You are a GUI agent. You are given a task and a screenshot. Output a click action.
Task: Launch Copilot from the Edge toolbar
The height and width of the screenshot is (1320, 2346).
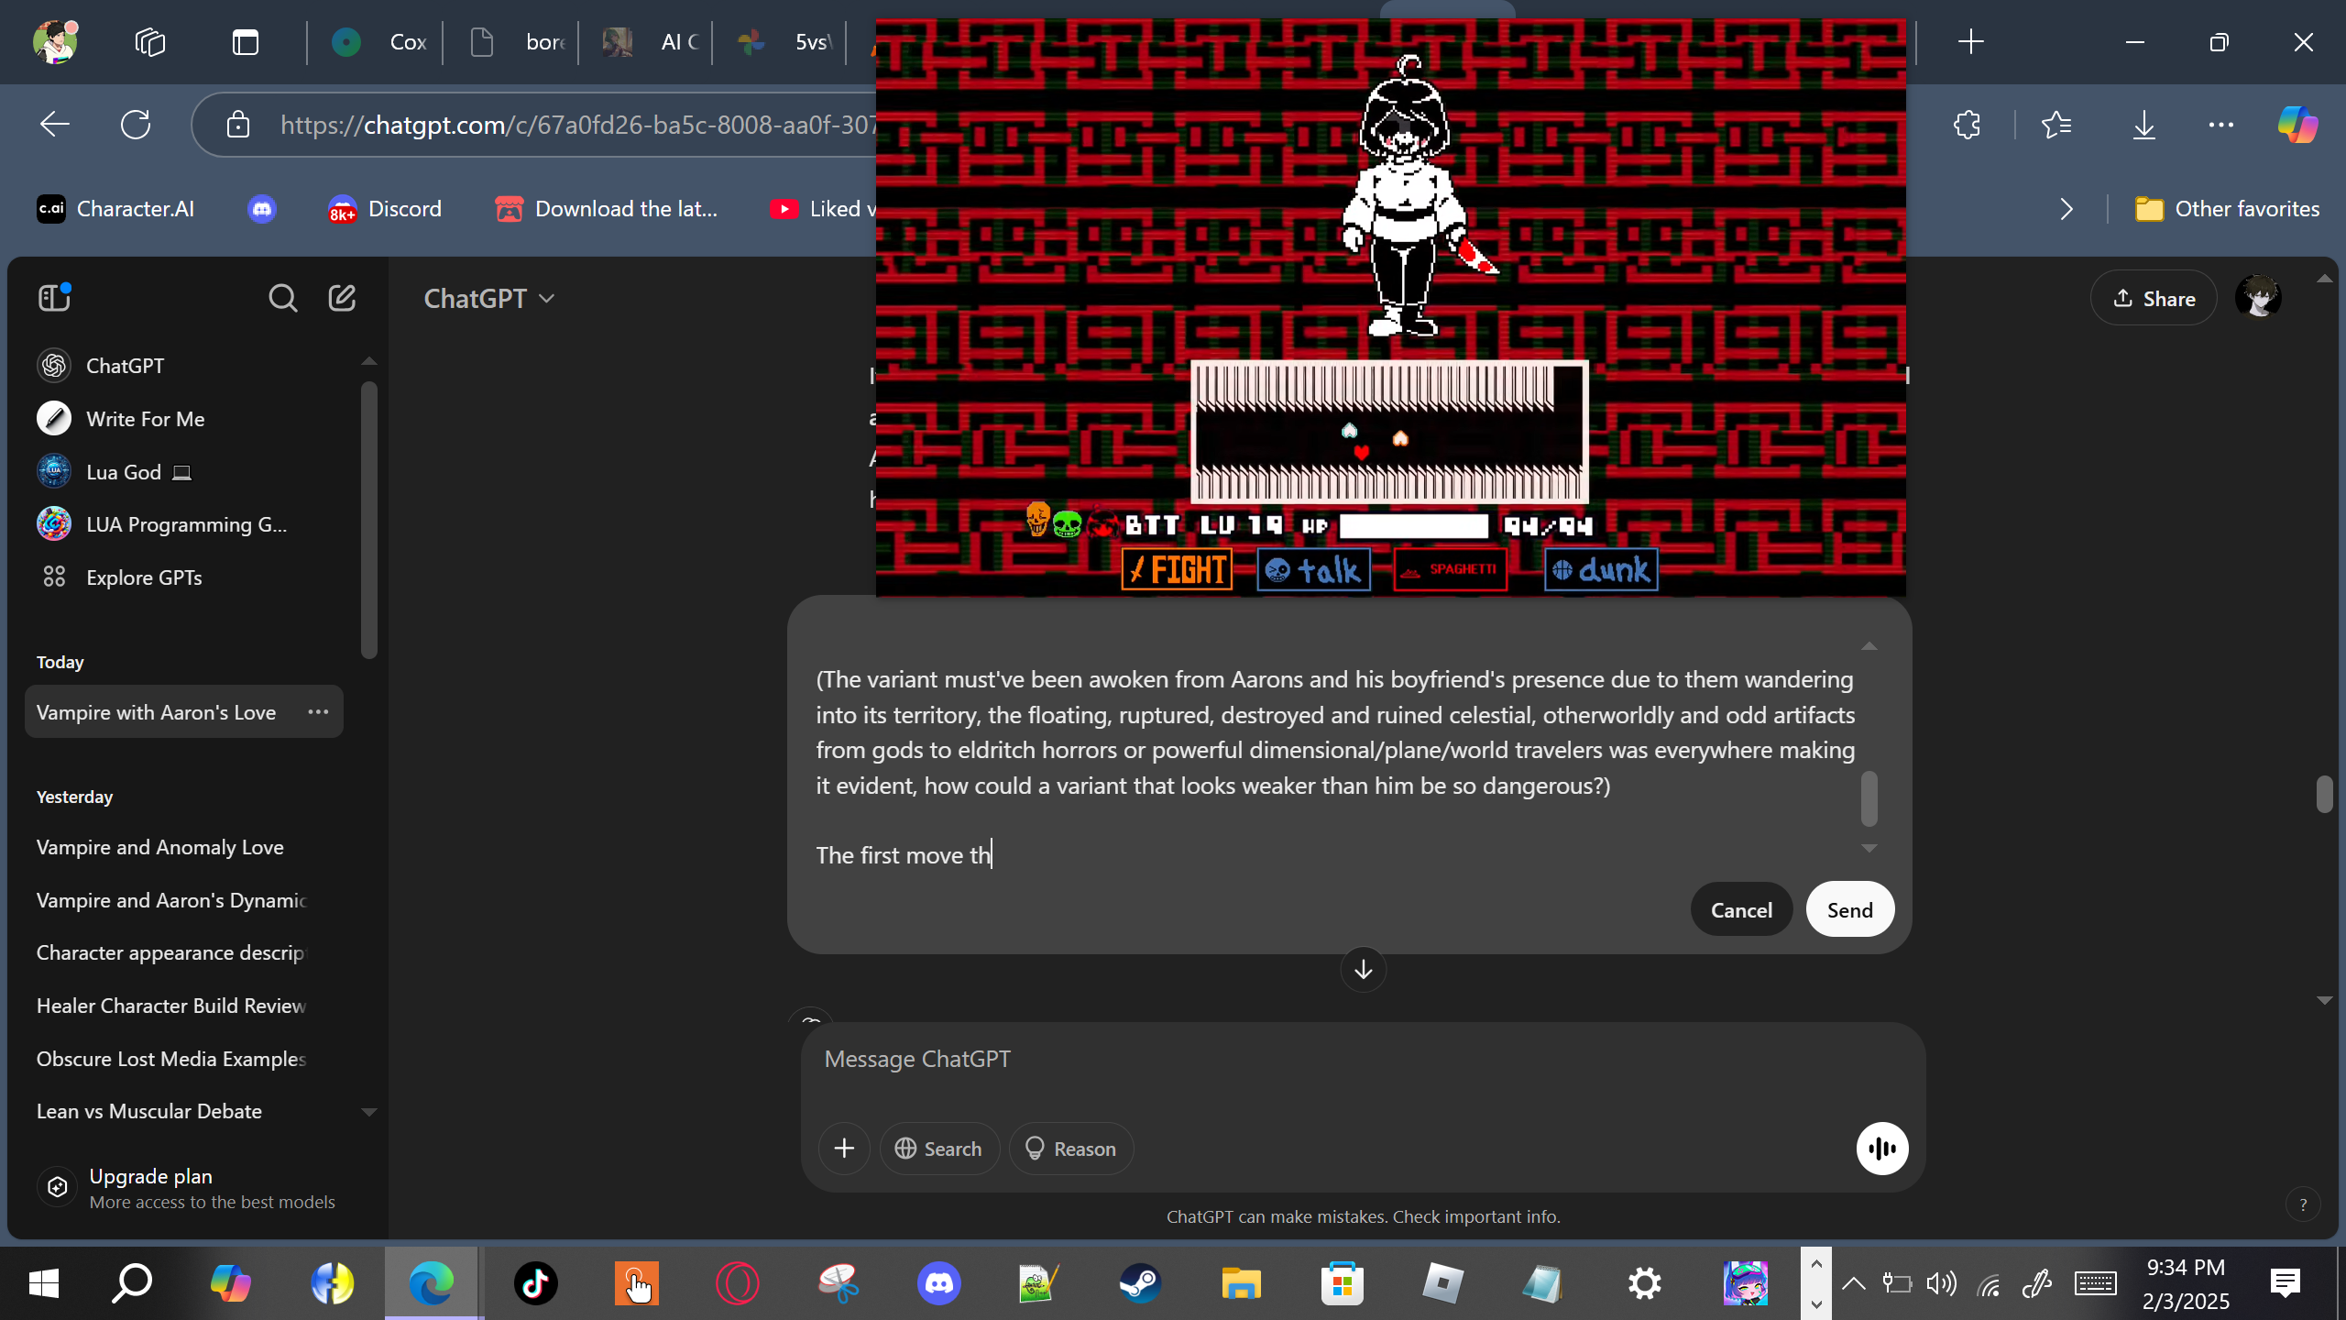click(2297, 125)
